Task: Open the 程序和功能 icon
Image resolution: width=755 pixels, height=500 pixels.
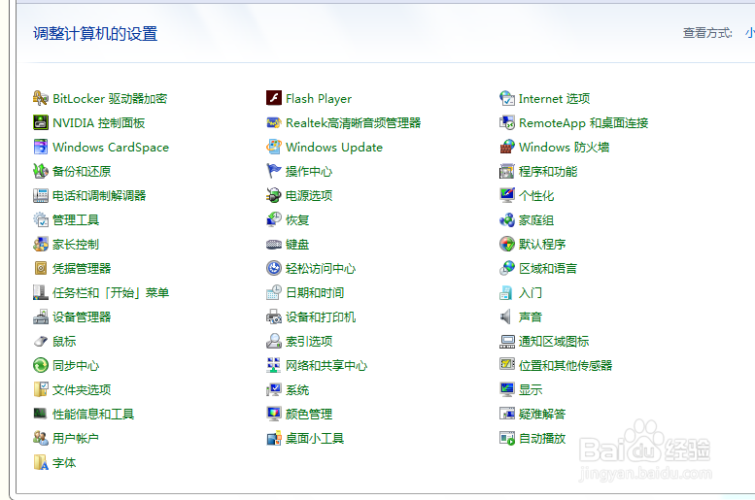Action: coord(507,171)
